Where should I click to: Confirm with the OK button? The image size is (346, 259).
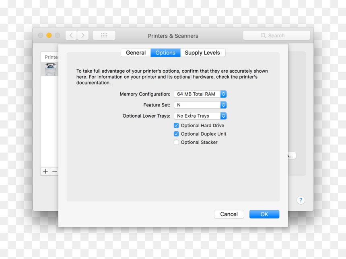[264, 214]
